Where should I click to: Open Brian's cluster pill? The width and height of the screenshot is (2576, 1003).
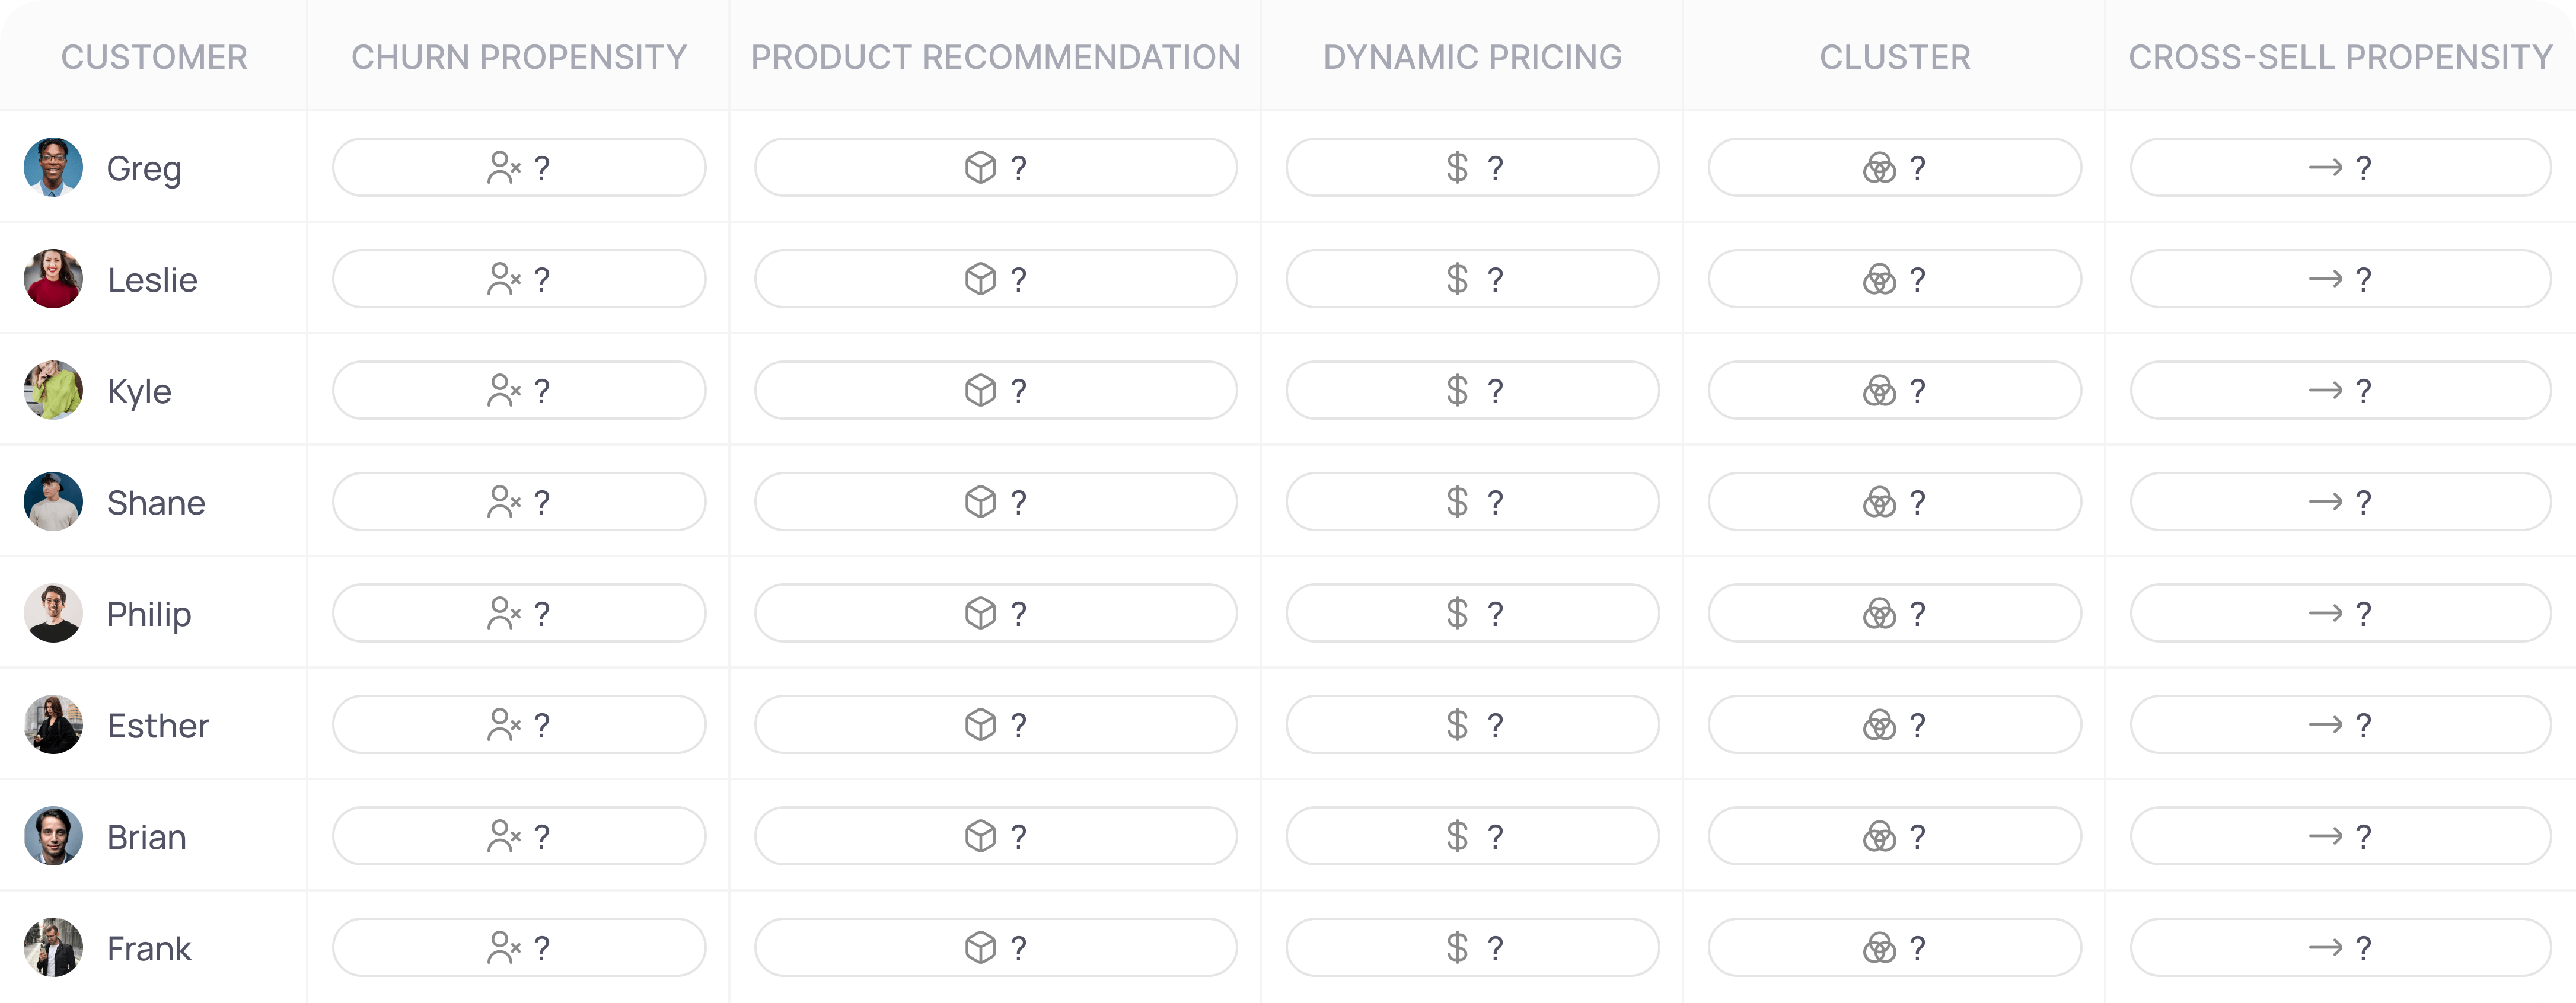tap(1894, 836)
